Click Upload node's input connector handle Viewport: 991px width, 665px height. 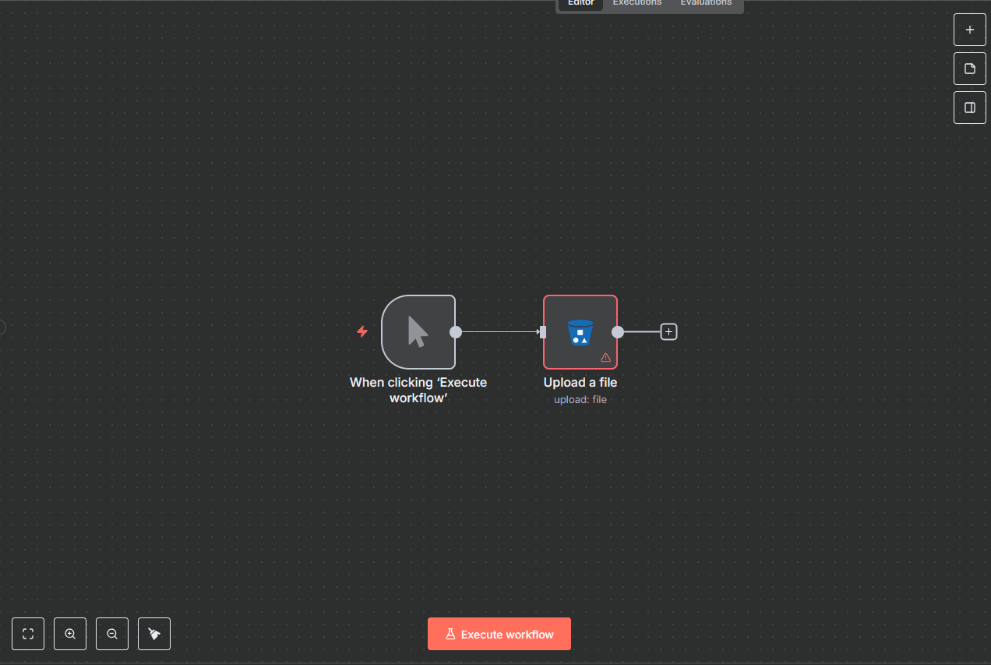pyautogui.click(x=543, y=332)
